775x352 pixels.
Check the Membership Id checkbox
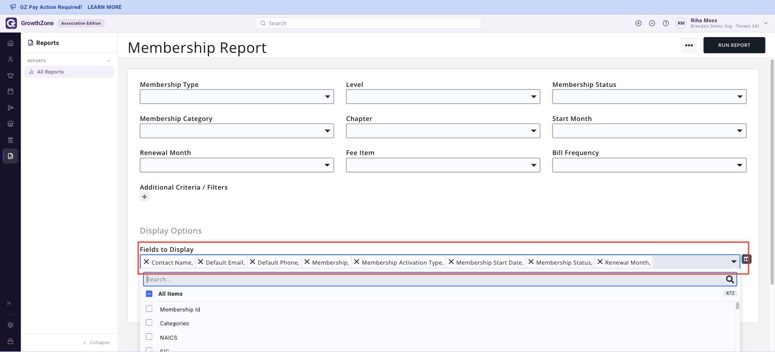point(149,309)
